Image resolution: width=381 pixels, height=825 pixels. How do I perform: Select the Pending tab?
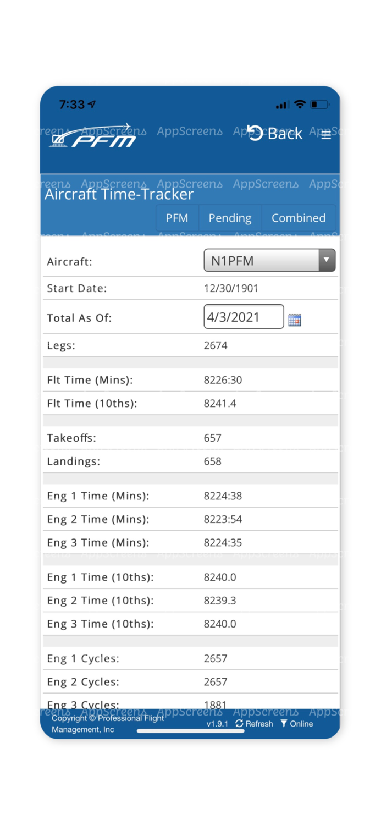pyautogui.click(x=230, y=218)
